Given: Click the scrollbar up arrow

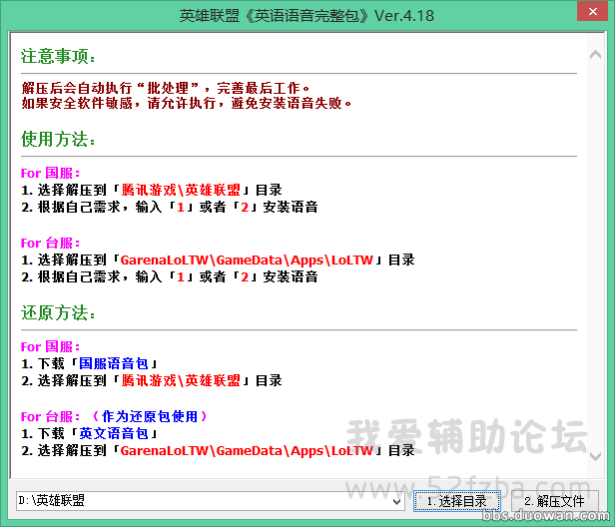Looking at the screenshot, I should (595, 55).
